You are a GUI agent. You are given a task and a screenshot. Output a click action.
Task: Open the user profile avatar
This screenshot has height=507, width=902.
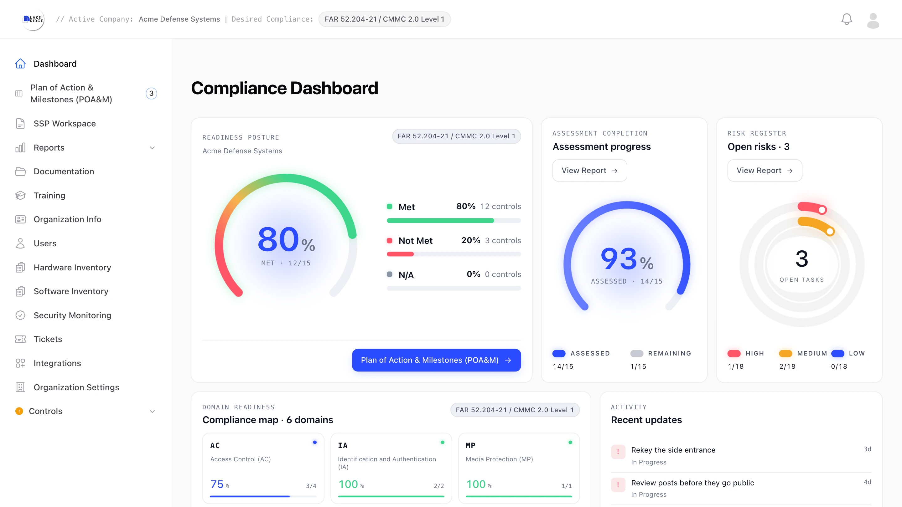873,21
